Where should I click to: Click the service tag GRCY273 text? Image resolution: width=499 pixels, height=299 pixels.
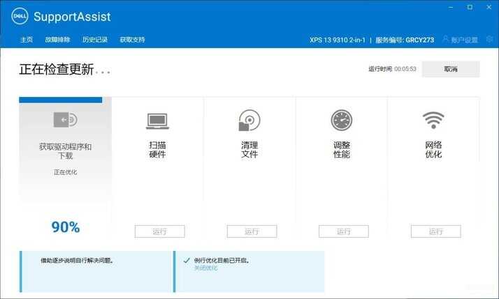click(420, 40)
